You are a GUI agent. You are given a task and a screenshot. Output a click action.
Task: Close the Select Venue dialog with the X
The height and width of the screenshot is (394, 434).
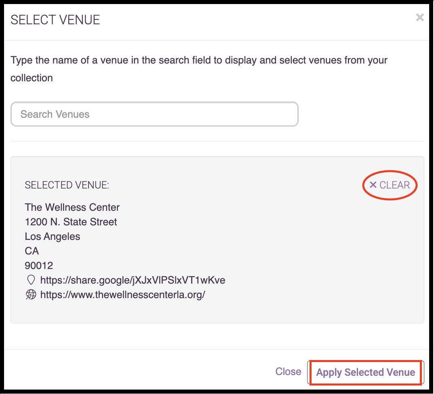[419, 17]
